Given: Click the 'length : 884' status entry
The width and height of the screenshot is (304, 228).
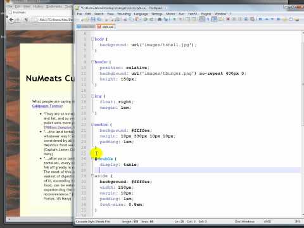Looking at the screenshot, I should click(130, 222).
